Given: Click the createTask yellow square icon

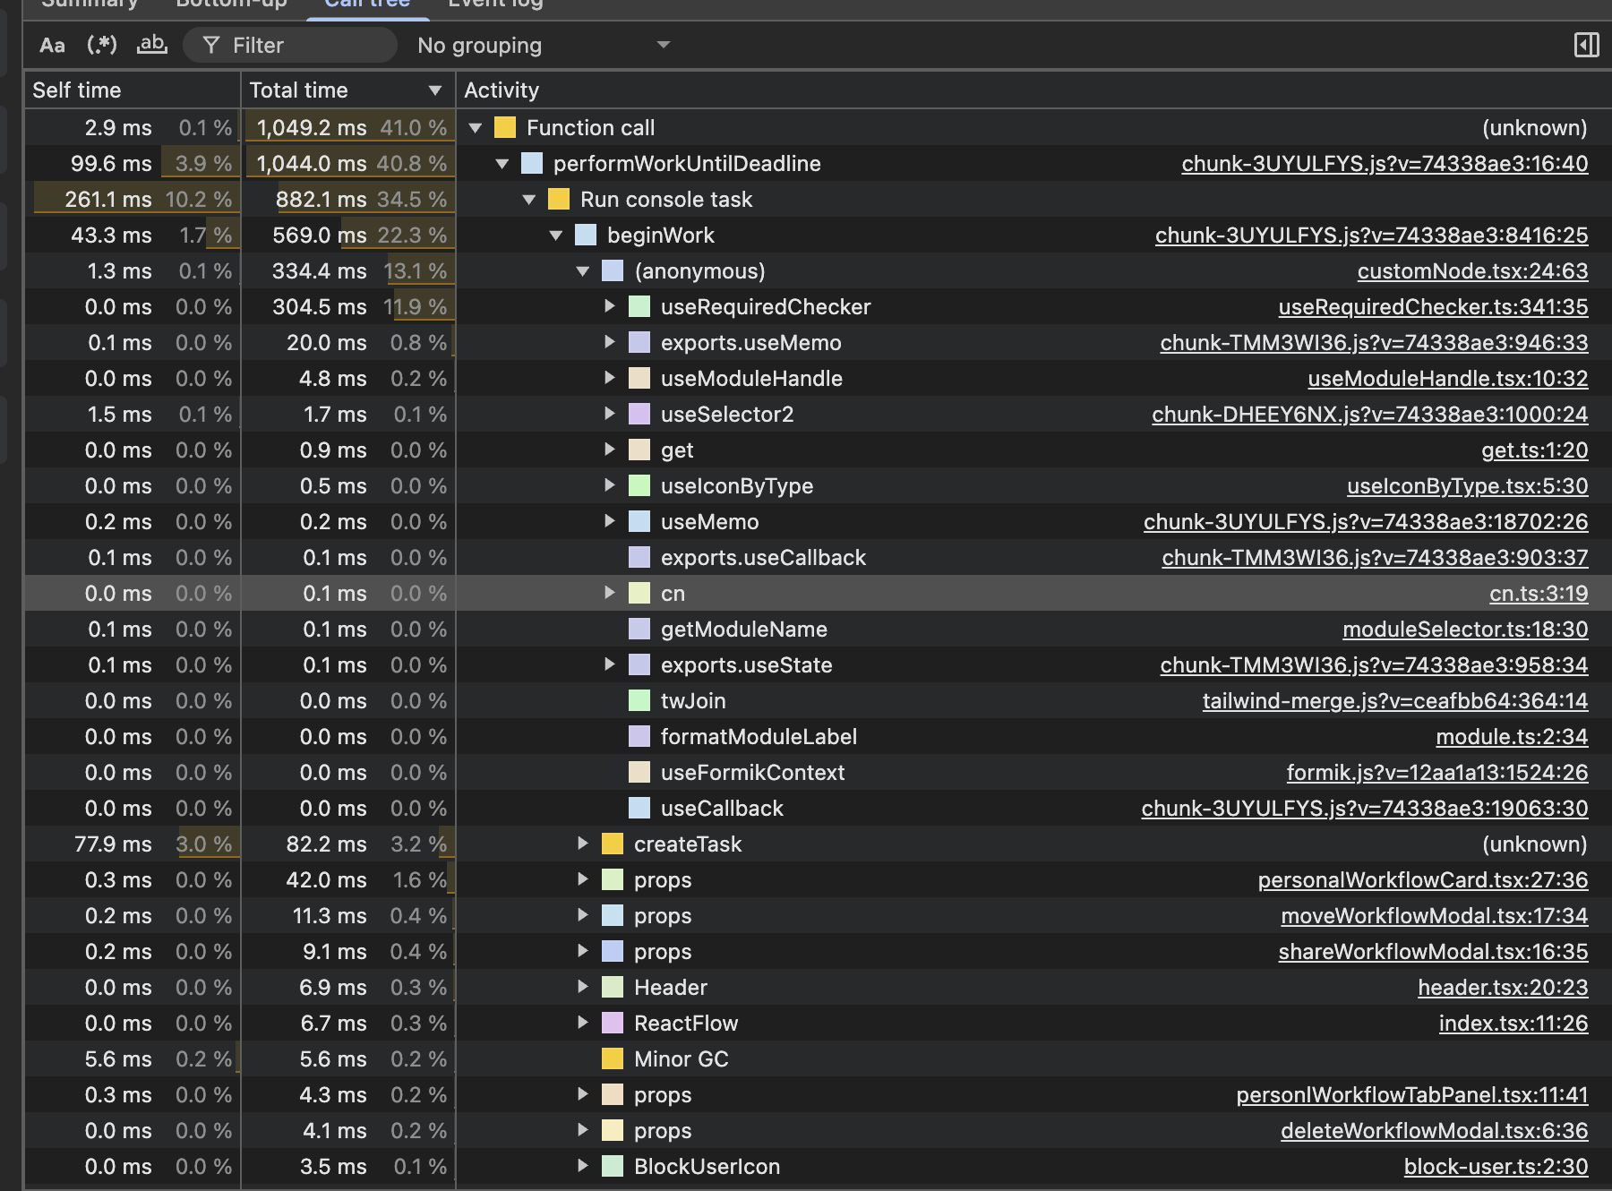Looking at the screenshot, I should [613, 844].
